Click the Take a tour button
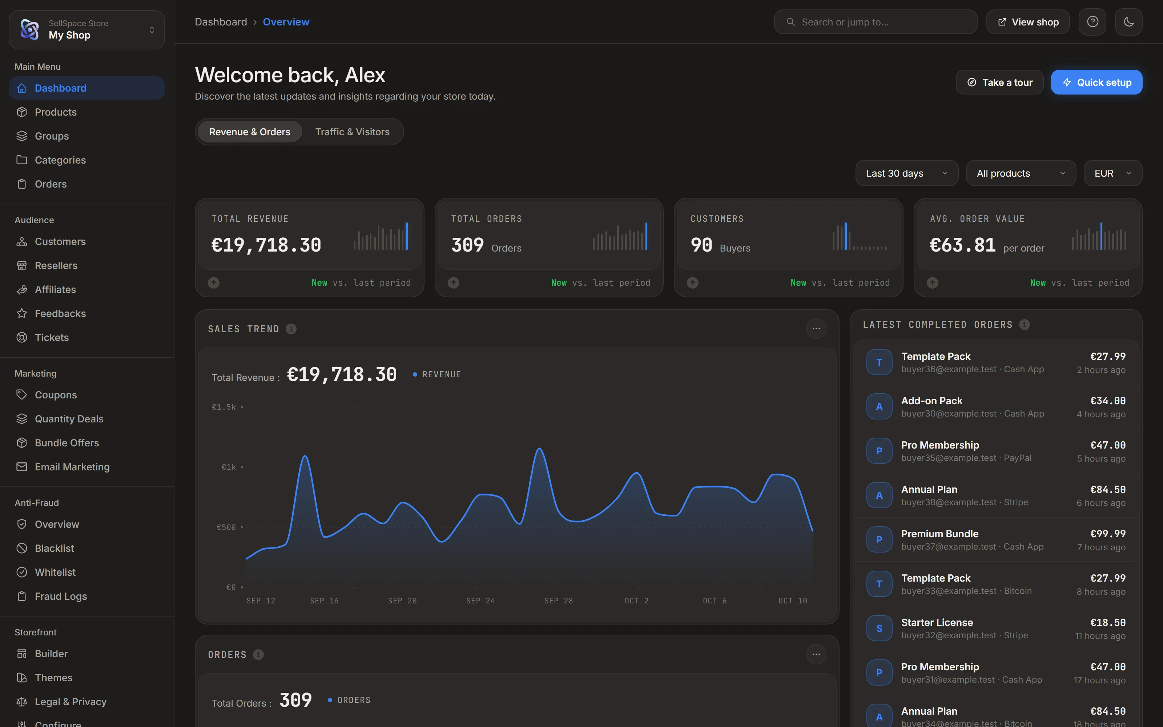The image size is (1163, 727). click(x=999, y=82)
